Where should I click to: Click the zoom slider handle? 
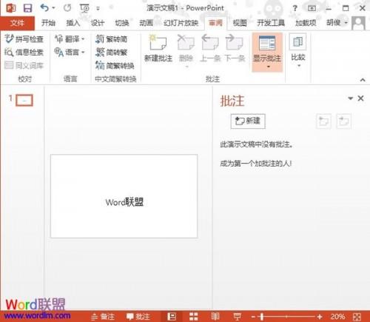pos(262,317)
